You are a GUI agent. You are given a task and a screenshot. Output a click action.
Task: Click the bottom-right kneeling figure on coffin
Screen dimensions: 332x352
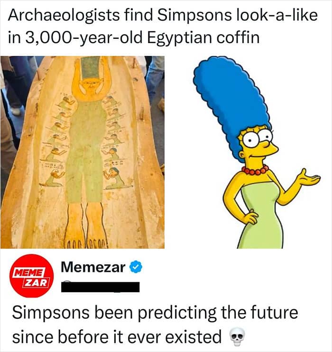coord(115,177)
